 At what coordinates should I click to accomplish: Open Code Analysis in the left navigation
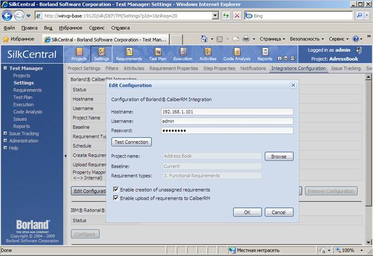[28, 112]
